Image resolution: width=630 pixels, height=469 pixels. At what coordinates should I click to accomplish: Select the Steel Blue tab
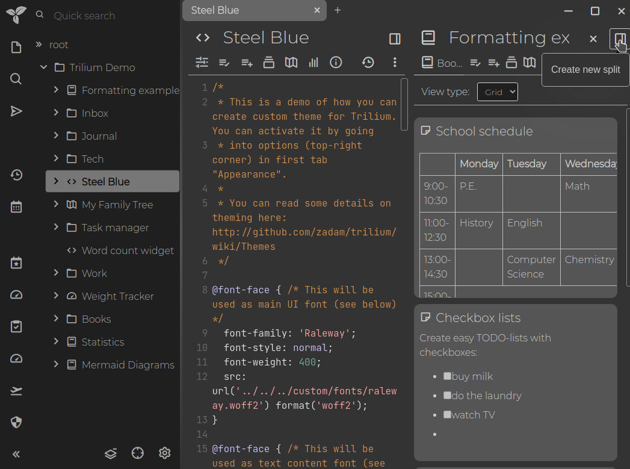click(247, 10)
